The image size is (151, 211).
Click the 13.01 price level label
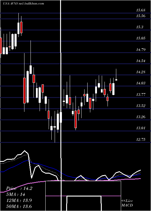pyautogui.click(x=141, y=128)
